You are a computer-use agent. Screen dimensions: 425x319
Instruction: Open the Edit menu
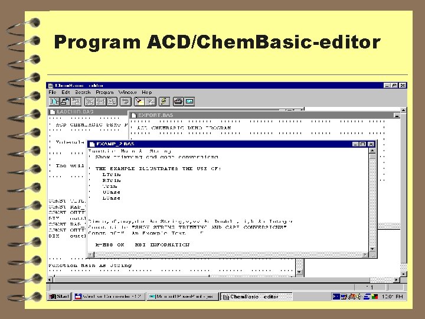coord(66,92)
